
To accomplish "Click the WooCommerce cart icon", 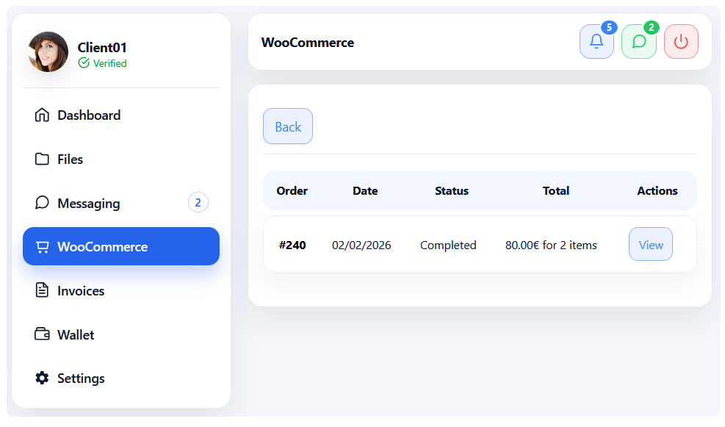I will pyautogui.click(x=42, y=247).
